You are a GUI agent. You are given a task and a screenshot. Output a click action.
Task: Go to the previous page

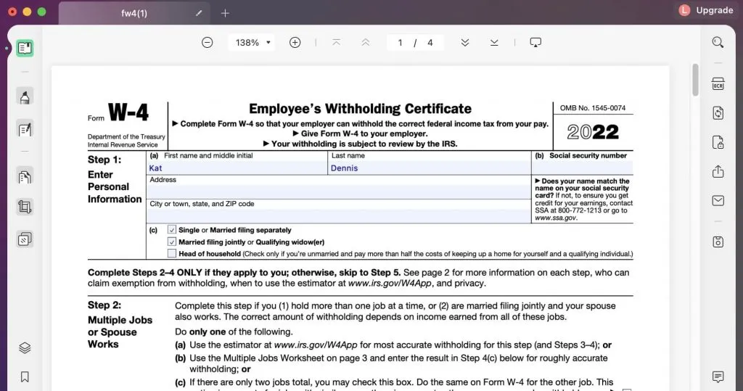[366, 43]
